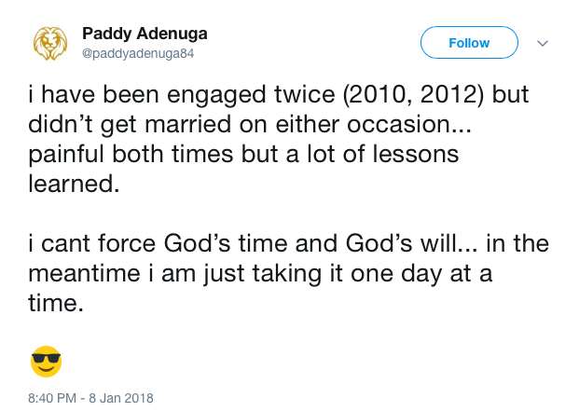Viewport: 579px width, 411px height.
Task: Expand the tweet options chevron menu
Action: (543, 43)
